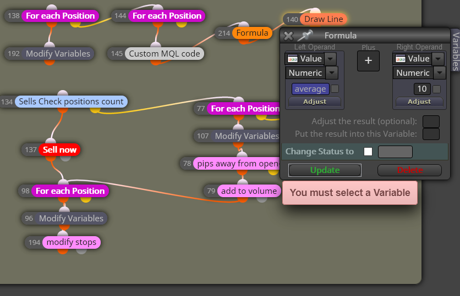This screenshot has height=296, width=460.
Task: Open Change Status to gray dropdown
Action: (x=395, y=152)
